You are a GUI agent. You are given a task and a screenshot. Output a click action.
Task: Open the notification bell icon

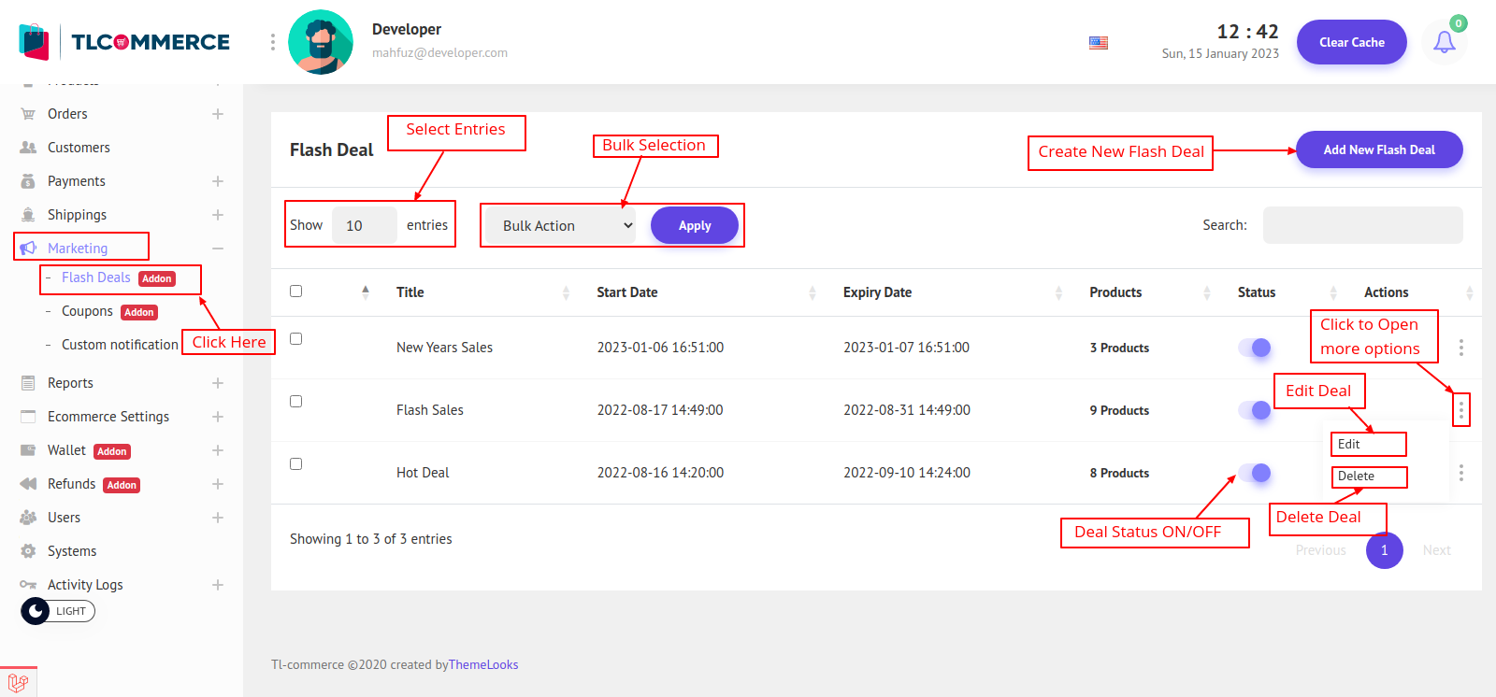[1444, 42]
